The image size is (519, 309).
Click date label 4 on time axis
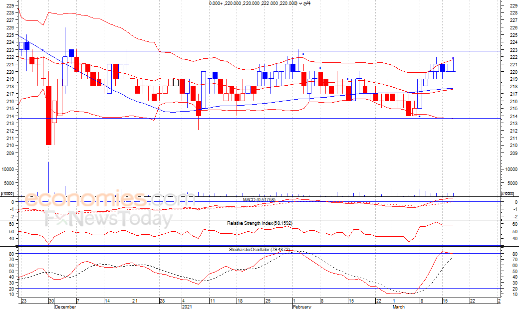pyautogui.click(x=183, y=301)
